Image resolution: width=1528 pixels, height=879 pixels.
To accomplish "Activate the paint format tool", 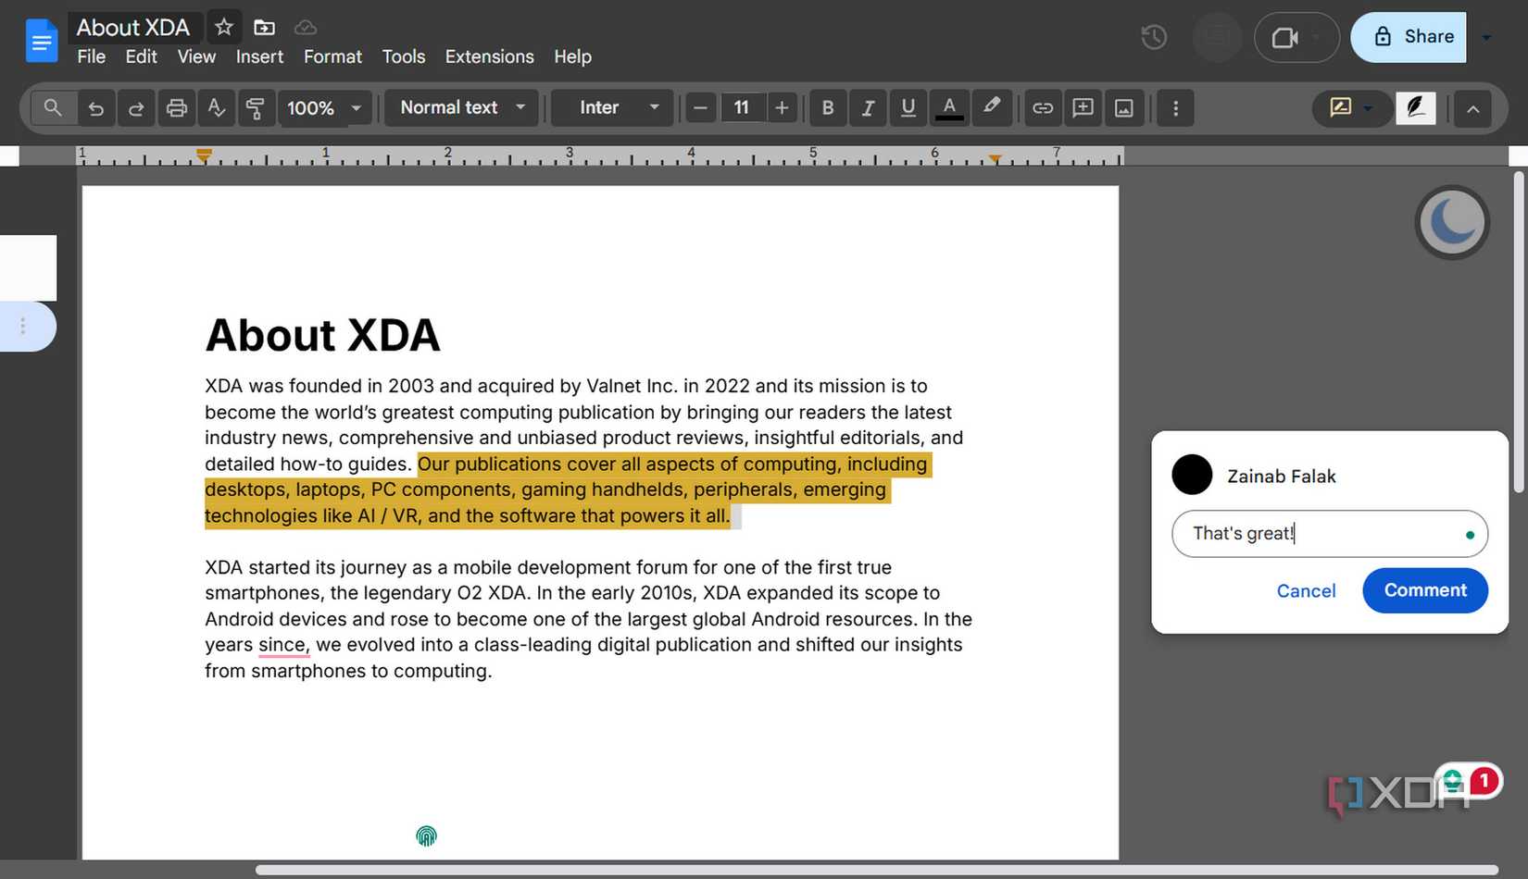I will (x=256, y=108).
